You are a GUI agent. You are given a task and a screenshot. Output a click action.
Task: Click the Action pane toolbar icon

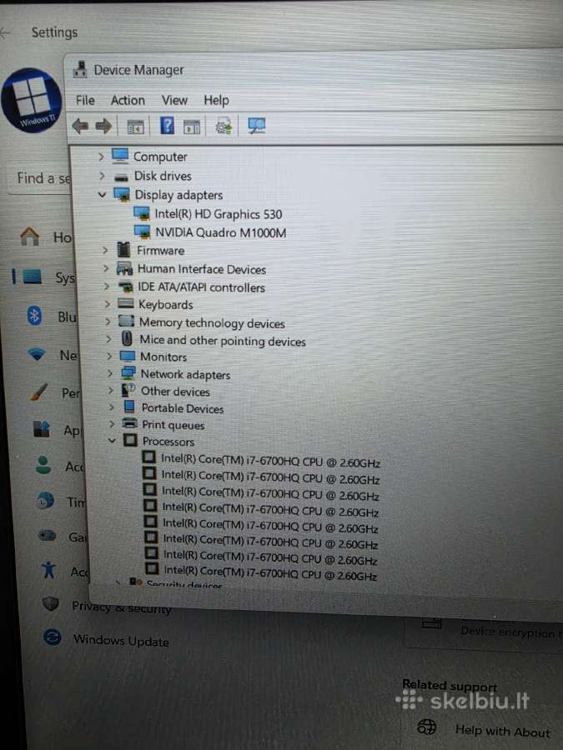click(192, 127)
